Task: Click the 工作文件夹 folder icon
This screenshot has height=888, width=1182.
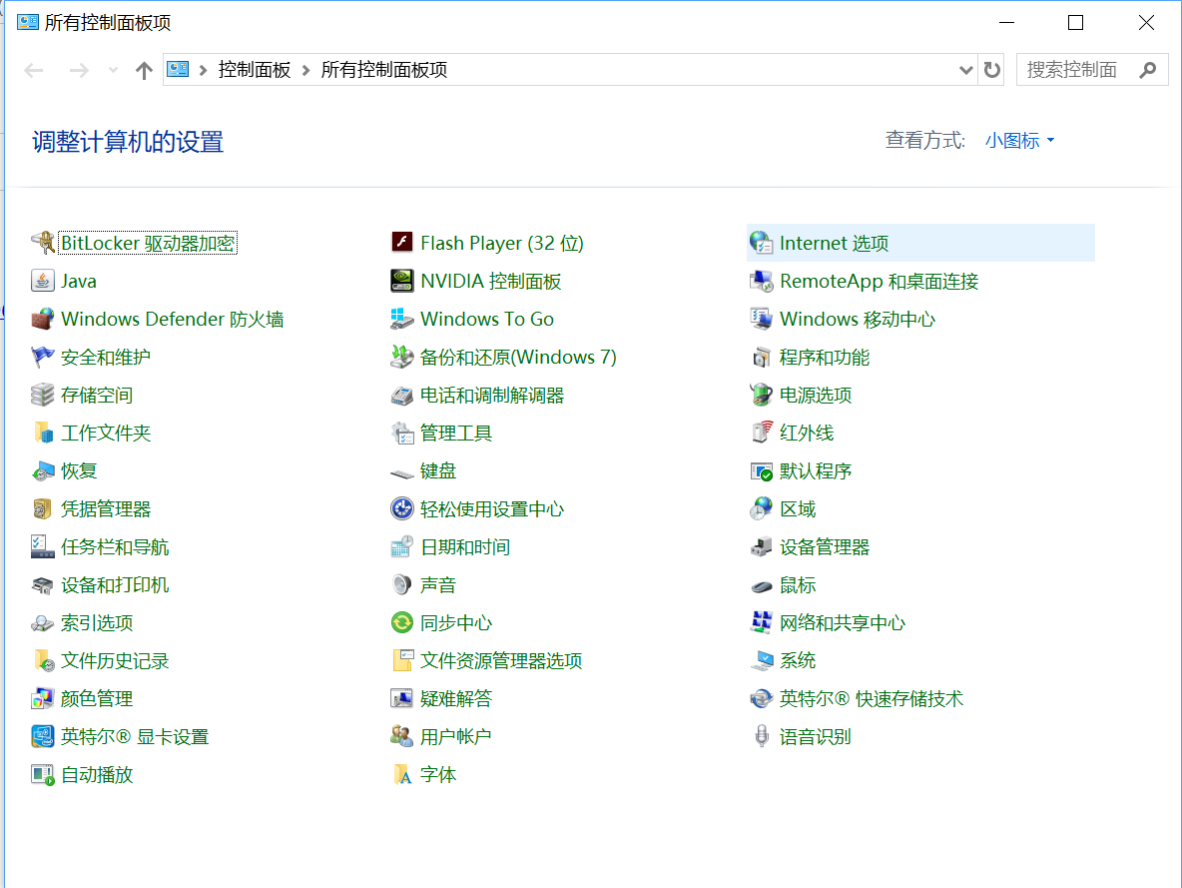Action: (42, 433)
